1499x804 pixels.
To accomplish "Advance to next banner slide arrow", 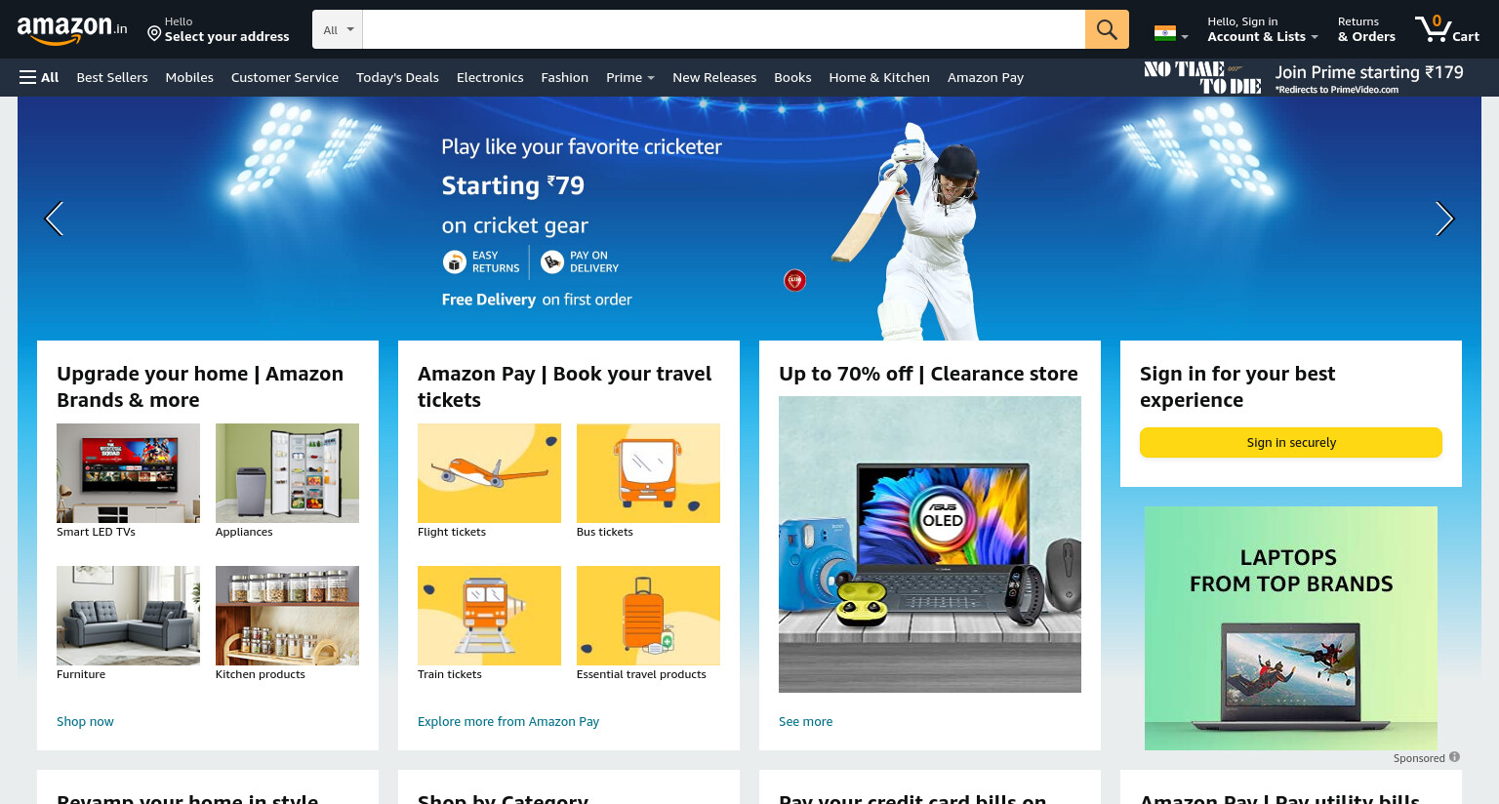I will [x=1444, y=219].
